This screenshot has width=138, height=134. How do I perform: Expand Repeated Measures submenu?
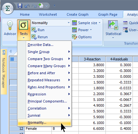coord(44,80)
